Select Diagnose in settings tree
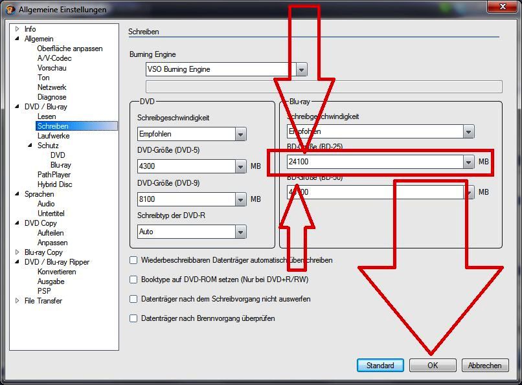This screenshot has height=385, width=522. click(52, 97)
